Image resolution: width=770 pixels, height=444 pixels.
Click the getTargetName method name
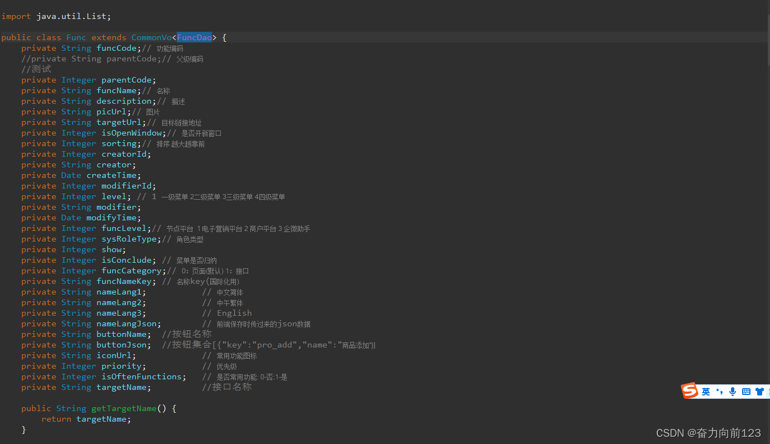[x=124, y=408]
